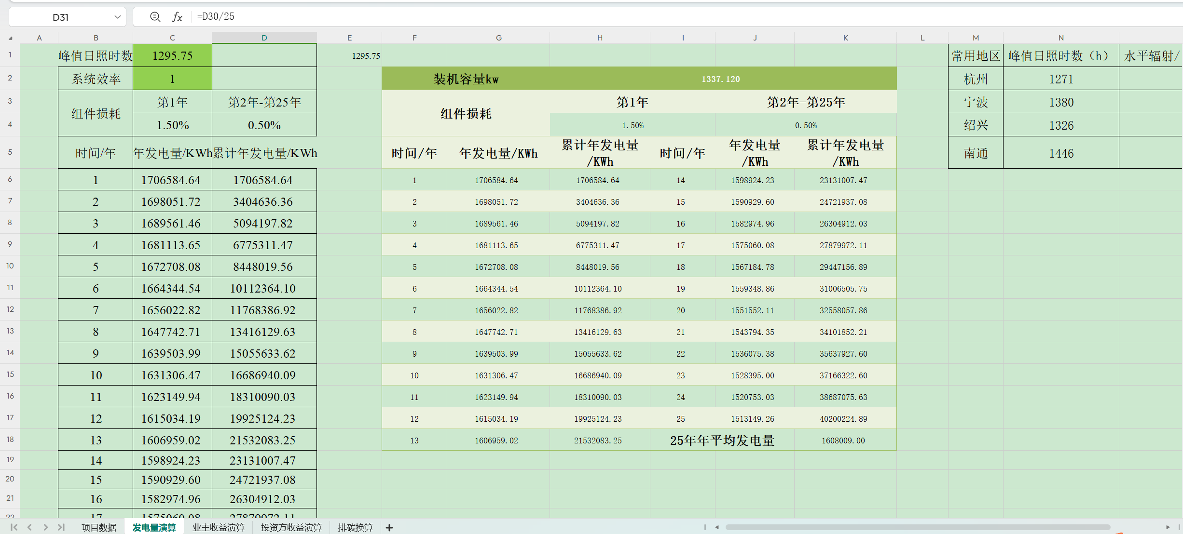1183x534 pixels.
Task: Click the small 1295.75 value in column E
Action: click(x=366, y=55)
